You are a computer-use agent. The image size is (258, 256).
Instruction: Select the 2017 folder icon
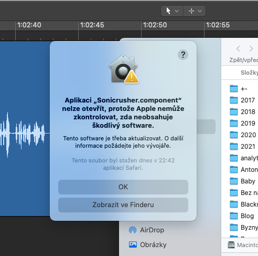click(x=234, y=100)
